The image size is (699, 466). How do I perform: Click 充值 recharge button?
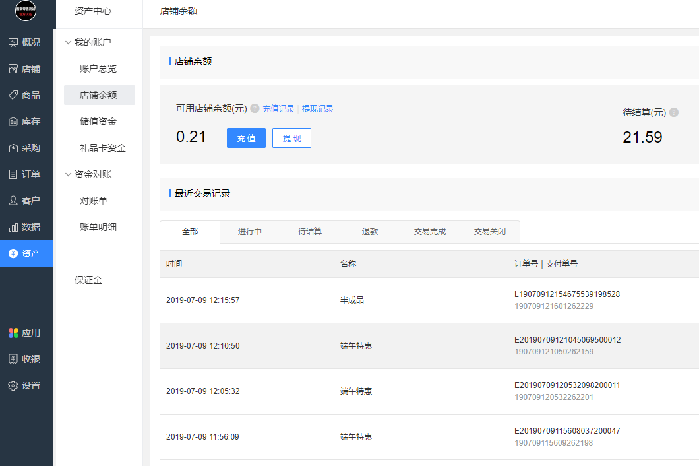tap(246, 138)
